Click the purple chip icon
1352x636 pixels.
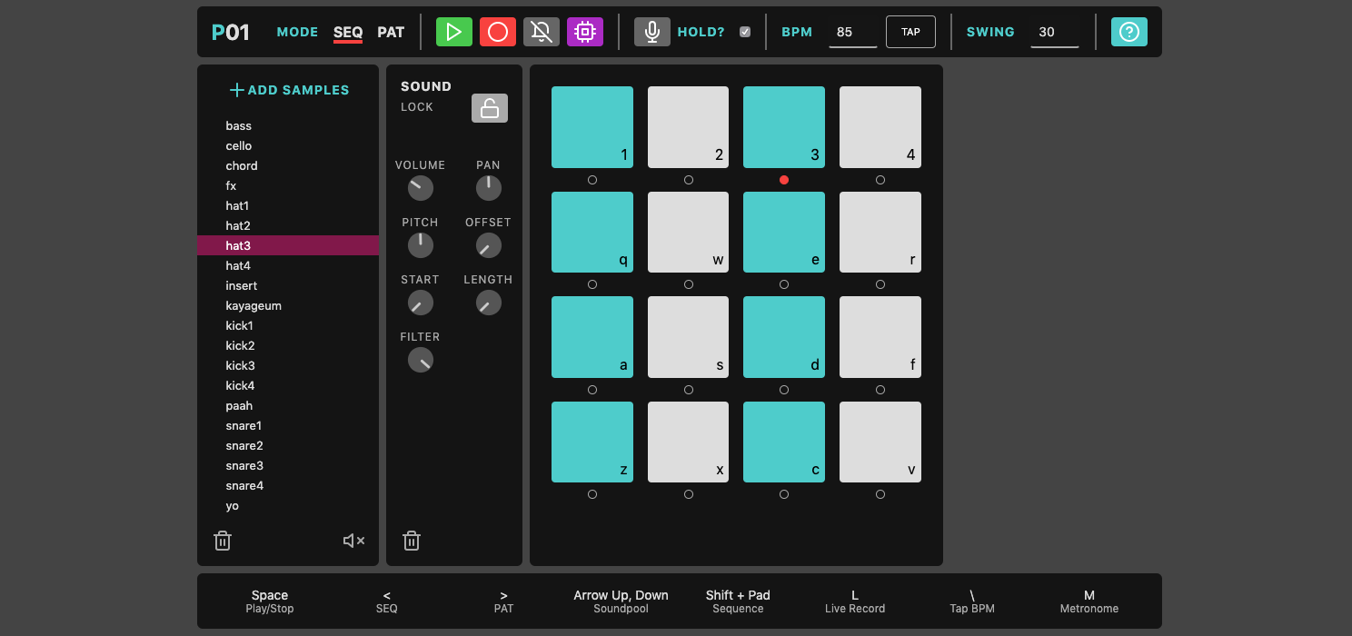tap(585, 32)
